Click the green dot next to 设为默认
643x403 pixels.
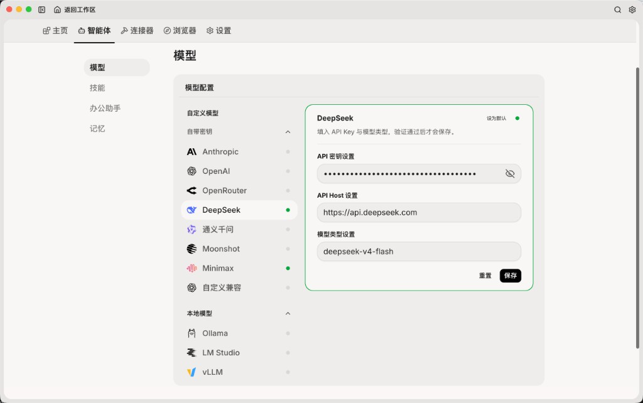517,119
